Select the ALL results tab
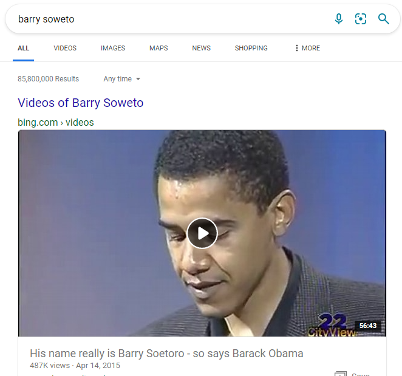 23,48
